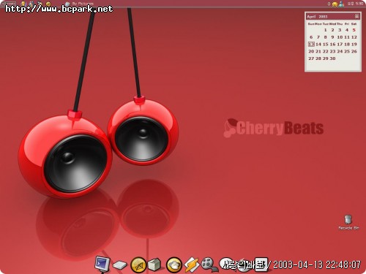Viewport: 366px width, 274px height.
Task: Select date 2 in the calendar
Action: click(x=332, y=30)
